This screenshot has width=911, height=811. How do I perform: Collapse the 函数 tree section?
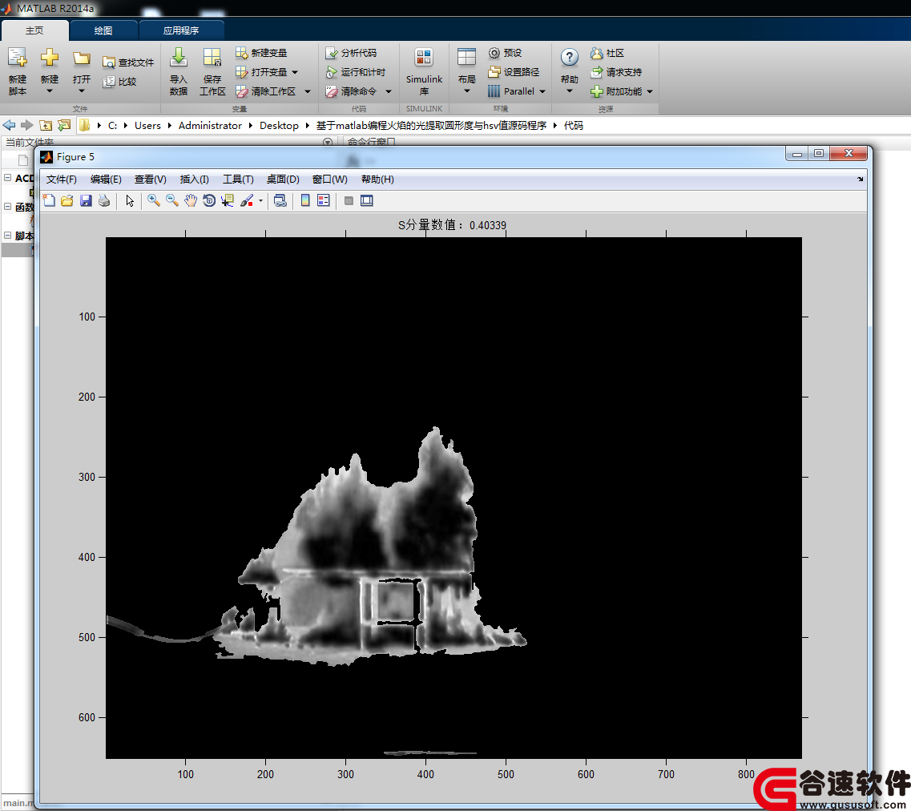tap(7, 206)
